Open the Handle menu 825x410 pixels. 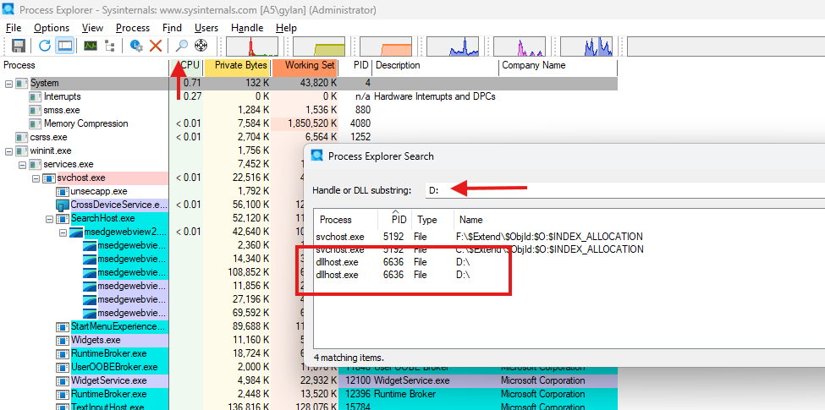click(x=247, y=28)
